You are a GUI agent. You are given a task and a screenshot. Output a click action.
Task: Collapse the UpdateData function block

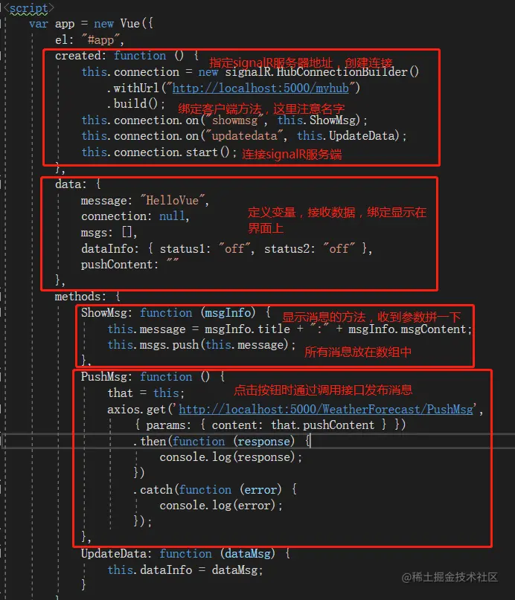1,554
